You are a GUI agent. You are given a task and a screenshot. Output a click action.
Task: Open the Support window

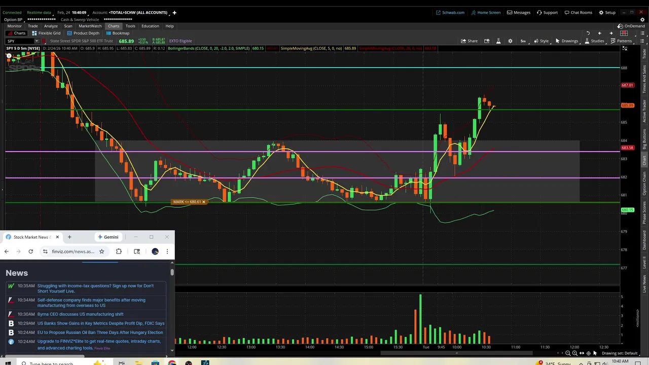547,13
